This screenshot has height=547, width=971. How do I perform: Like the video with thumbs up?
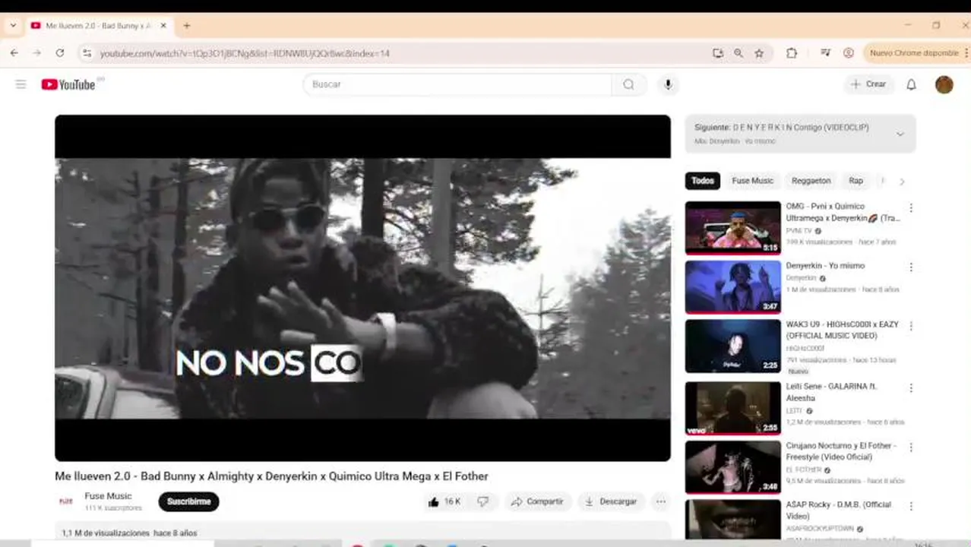point(444,501)
